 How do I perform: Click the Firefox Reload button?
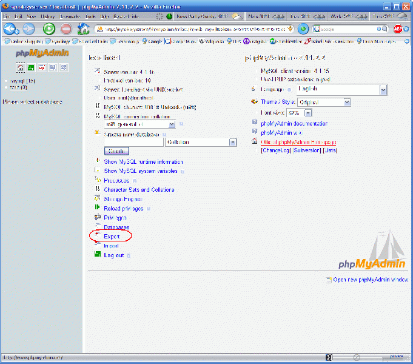click(49, 29)
